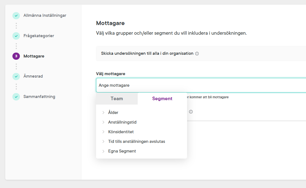Click the Ämnesrad checkmark step icon
The image size is (306, 188).
[16, 76]
